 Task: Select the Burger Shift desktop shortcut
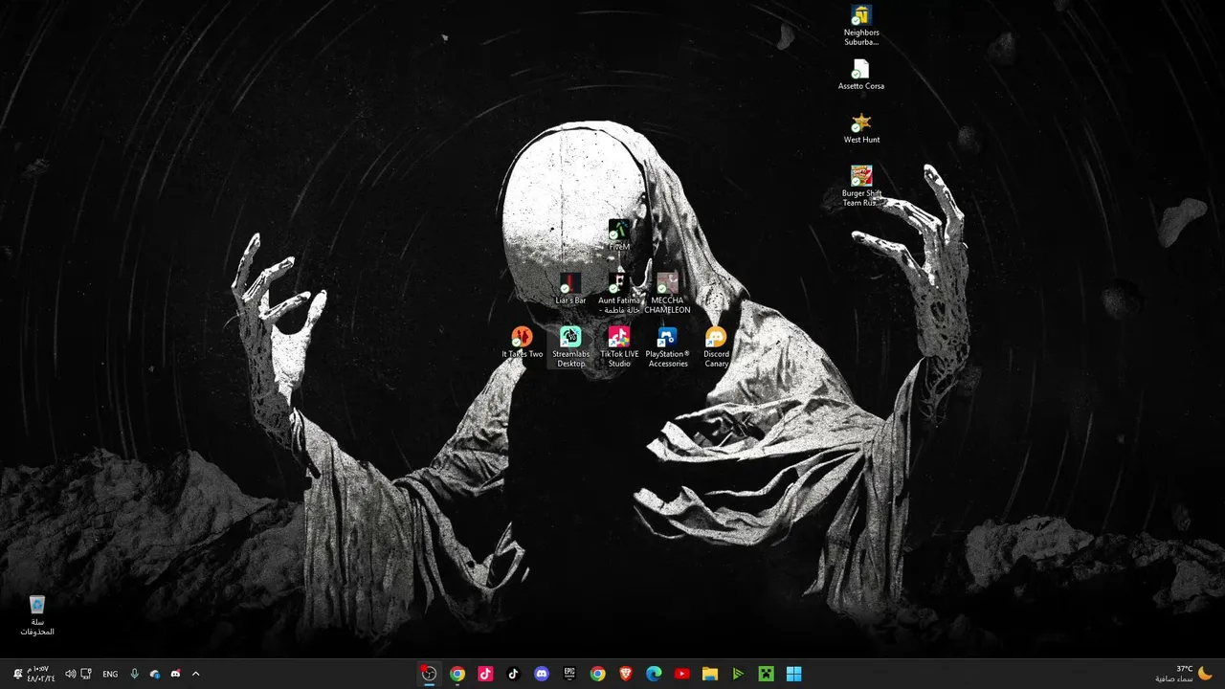[x=861, y=187]
